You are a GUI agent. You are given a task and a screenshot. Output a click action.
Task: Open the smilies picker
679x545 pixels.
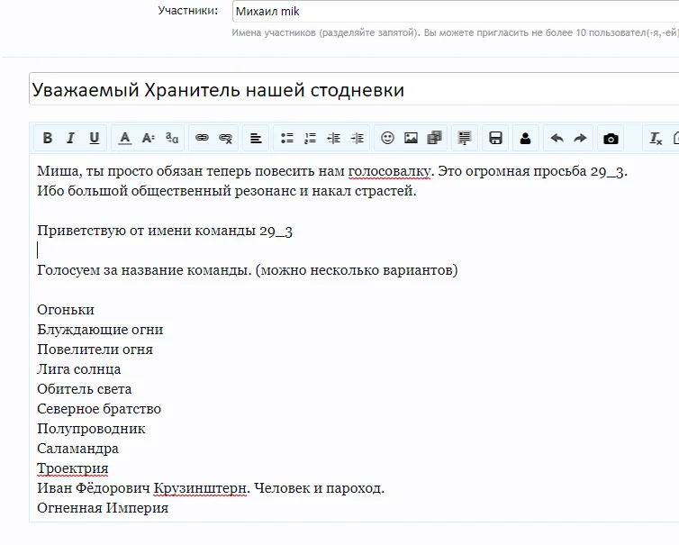coord(387,138)
